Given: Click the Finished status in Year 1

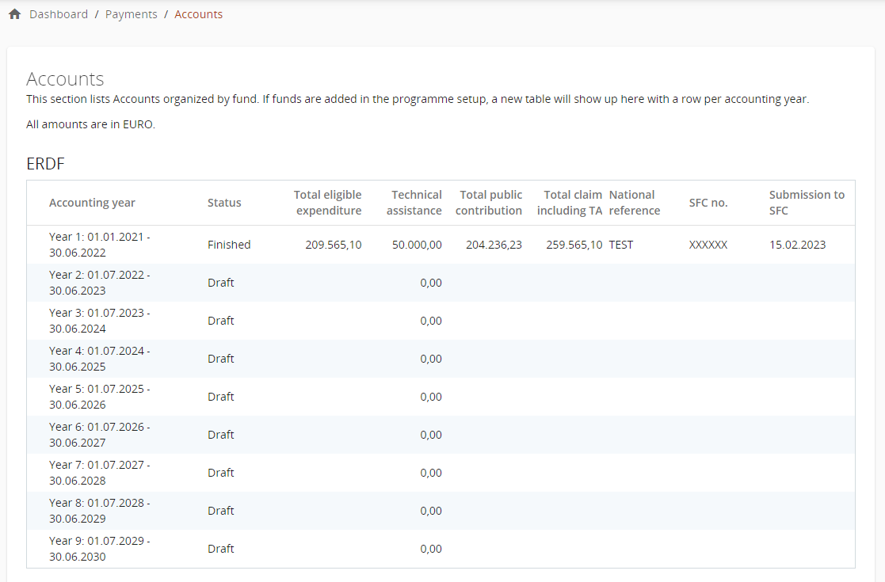Looking at the screenshot, I should tap(229, 245).
